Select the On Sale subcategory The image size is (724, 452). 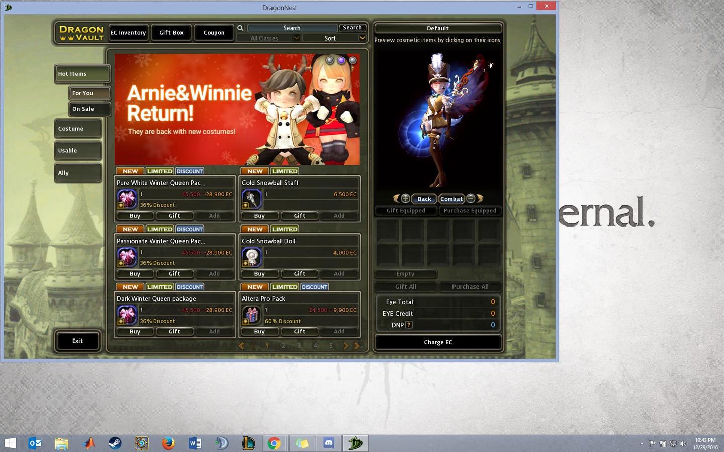point(89,109)
